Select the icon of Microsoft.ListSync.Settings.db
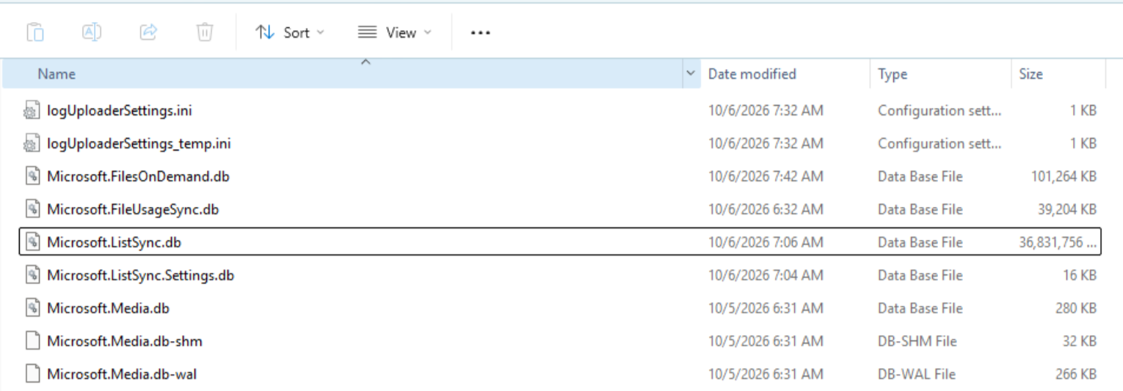 coord(32,275)
